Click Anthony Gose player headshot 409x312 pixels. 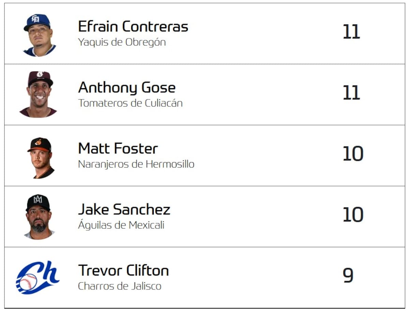(x=39, y=94)
